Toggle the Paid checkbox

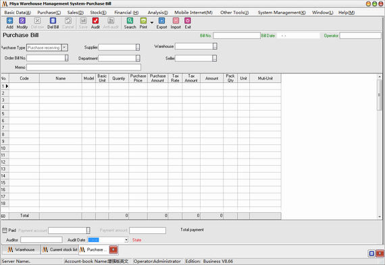click(x=5, y=230)
